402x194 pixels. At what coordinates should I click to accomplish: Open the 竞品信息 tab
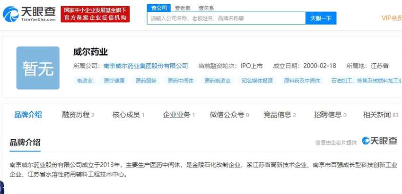(x=280, y=115)
